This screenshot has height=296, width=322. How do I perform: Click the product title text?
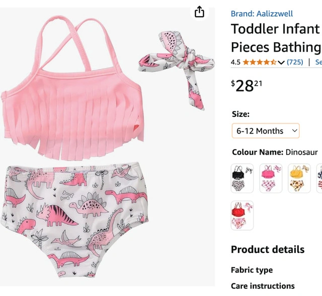(x=276, y=38)
